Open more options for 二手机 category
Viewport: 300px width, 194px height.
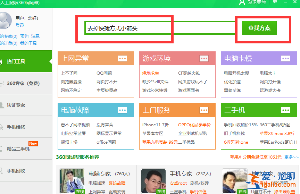[x=285, y=110]
